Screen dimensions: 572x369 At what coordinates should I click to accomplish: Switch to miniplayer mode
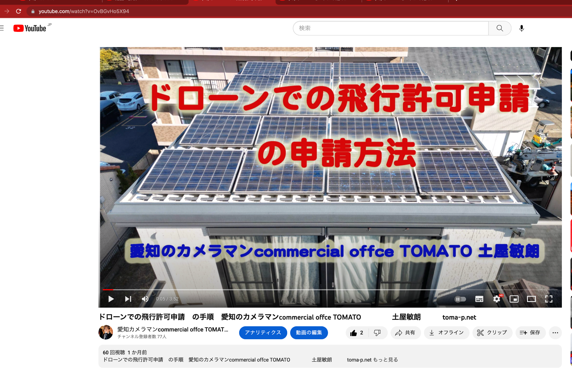(x=514, y=299)
